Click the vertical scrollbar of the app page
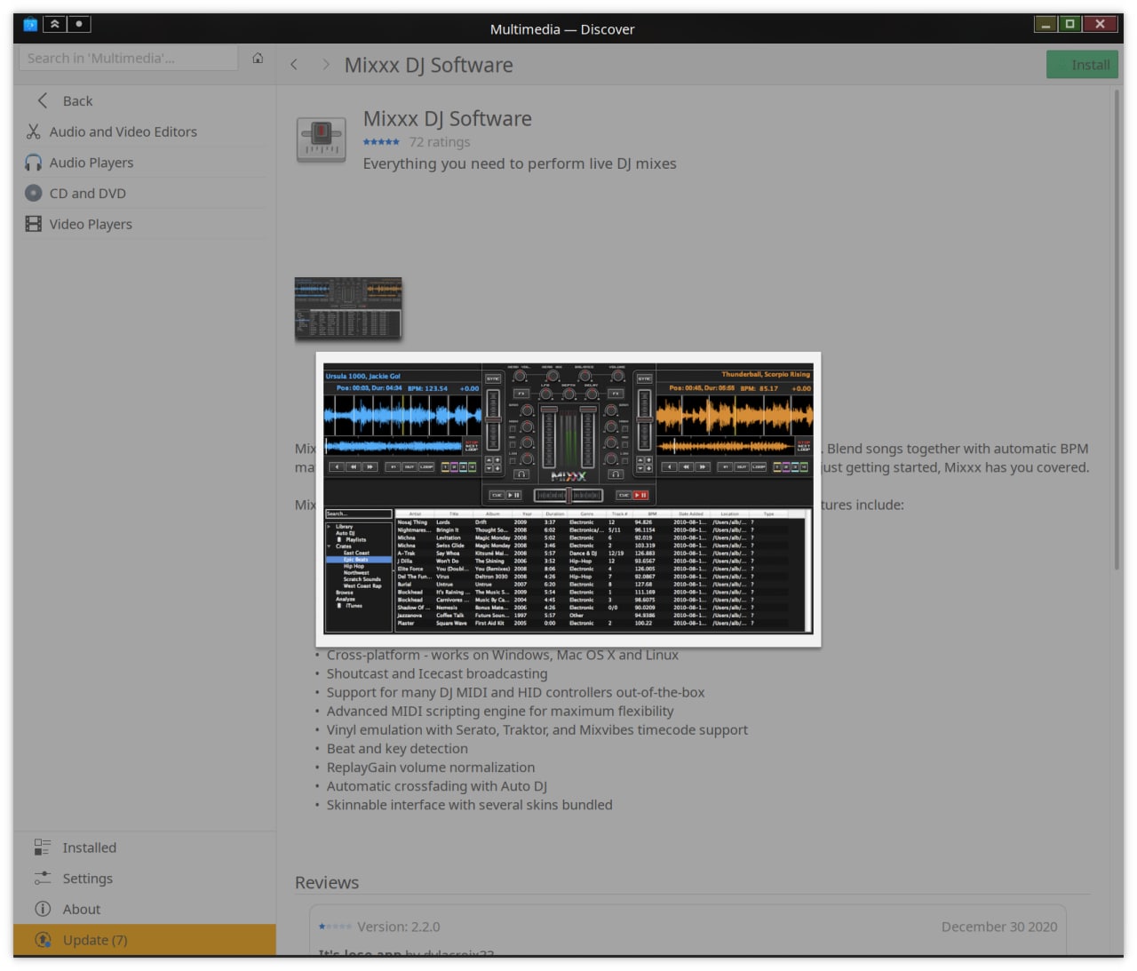This screenshot has height=971, width=1137. tap(1117, 330)
